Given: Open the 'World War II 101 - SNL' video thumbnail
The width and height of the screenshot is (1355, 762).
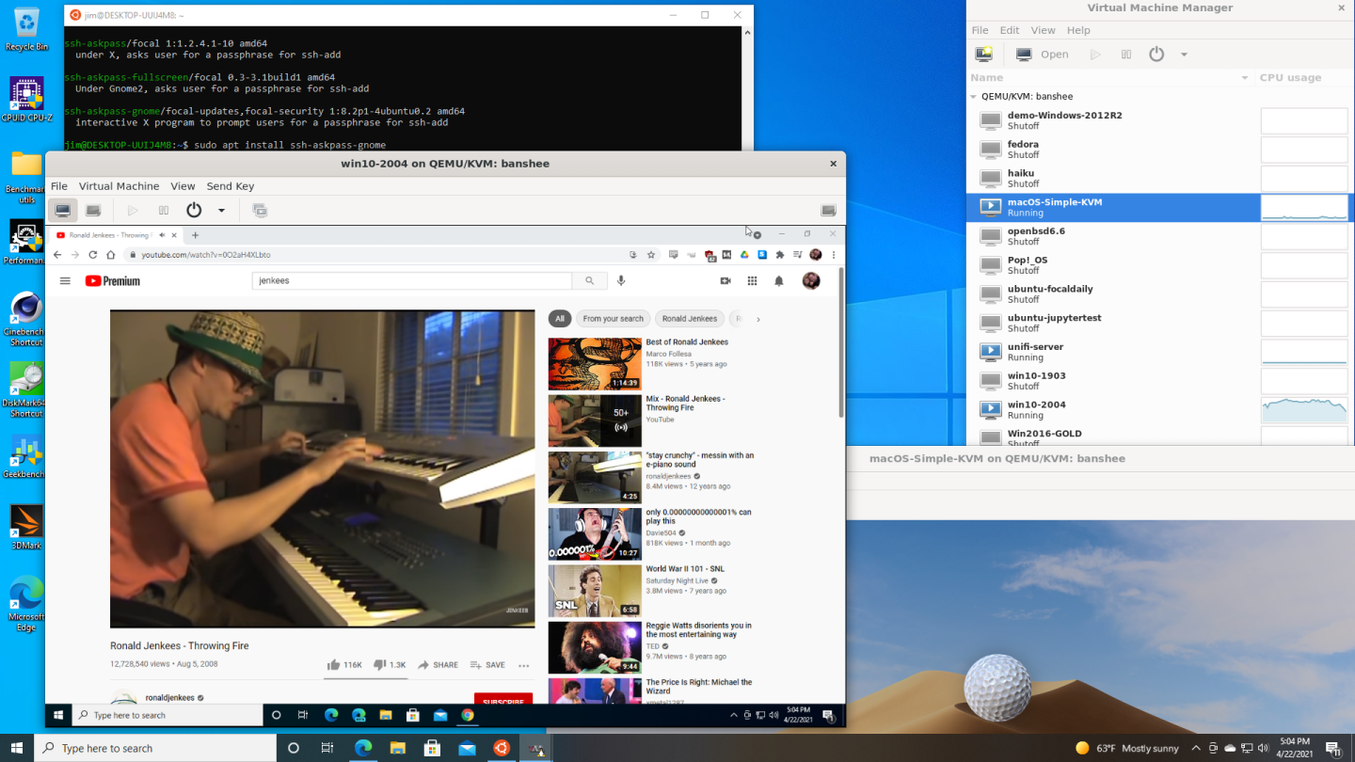Looking at the screenshot, I should point(595,590).
